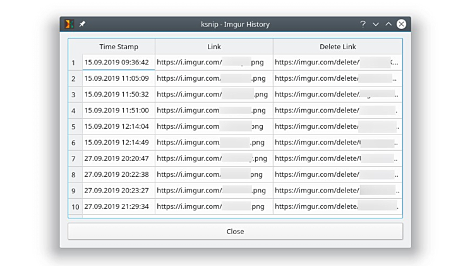Viewport: 475px width, 267px height.
Task: Click the imgur link in row 3
Action: click(213, 95)
